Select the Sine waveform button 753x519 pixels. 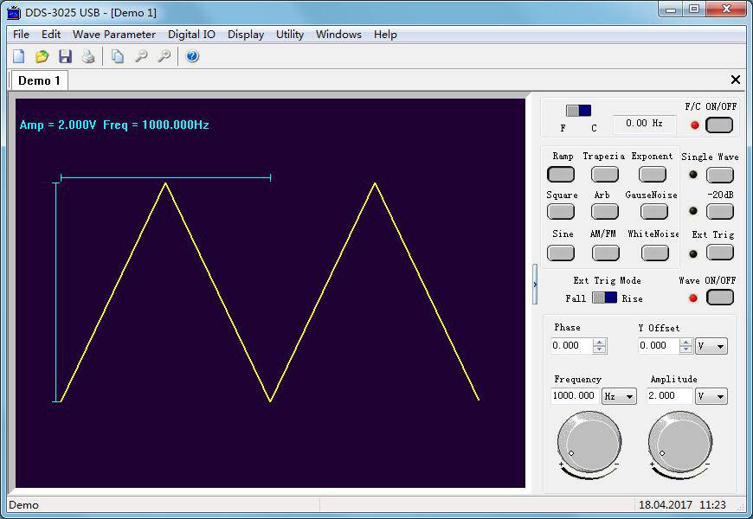tap(561, 252)
